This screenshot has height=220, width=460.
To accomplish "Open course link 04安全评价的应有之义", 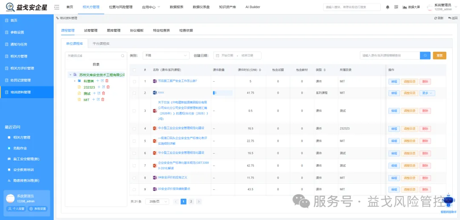I will pos(172,177).
